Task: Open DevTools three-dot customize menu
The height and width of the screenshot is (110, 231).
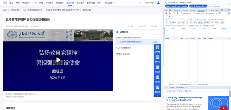Action: [x=226, y=10]
